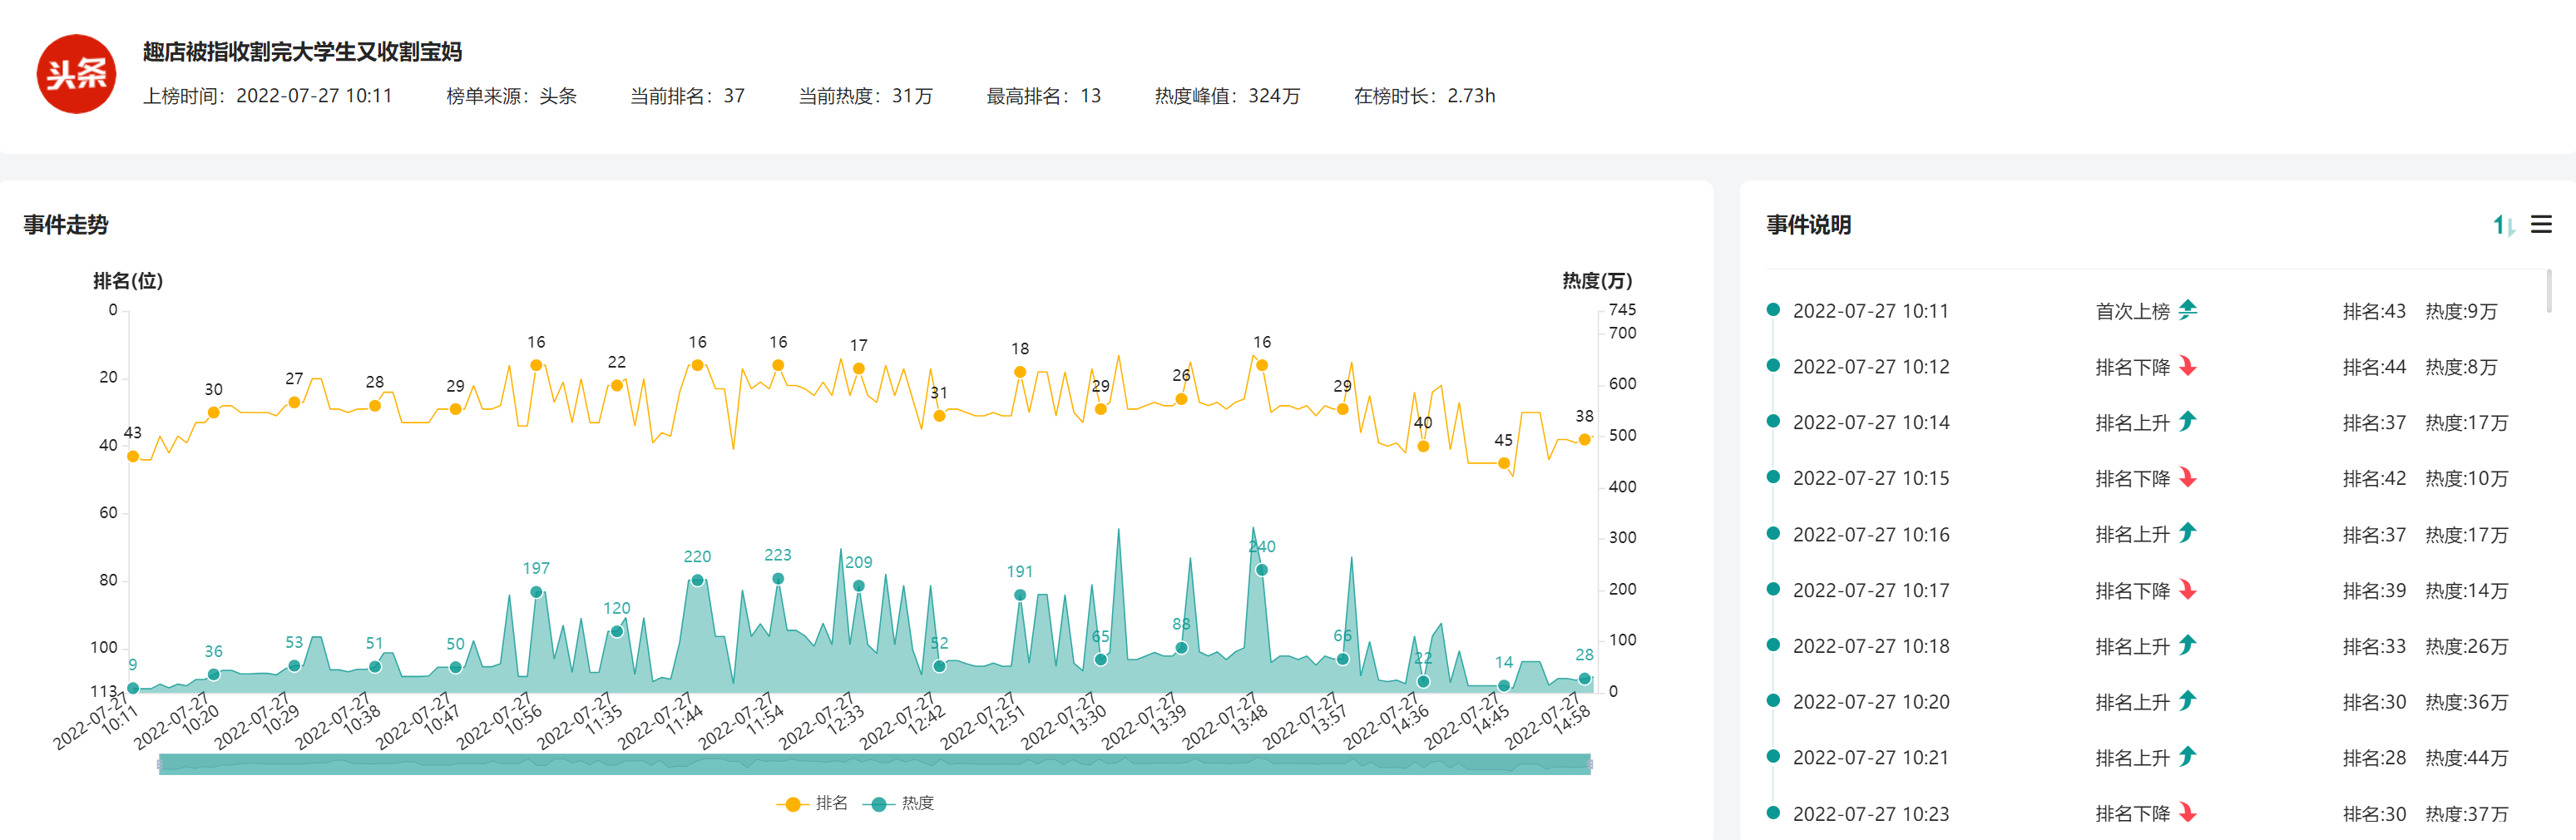Click the 排名下降 arrow icon at 10:15

coord(2188,478)
